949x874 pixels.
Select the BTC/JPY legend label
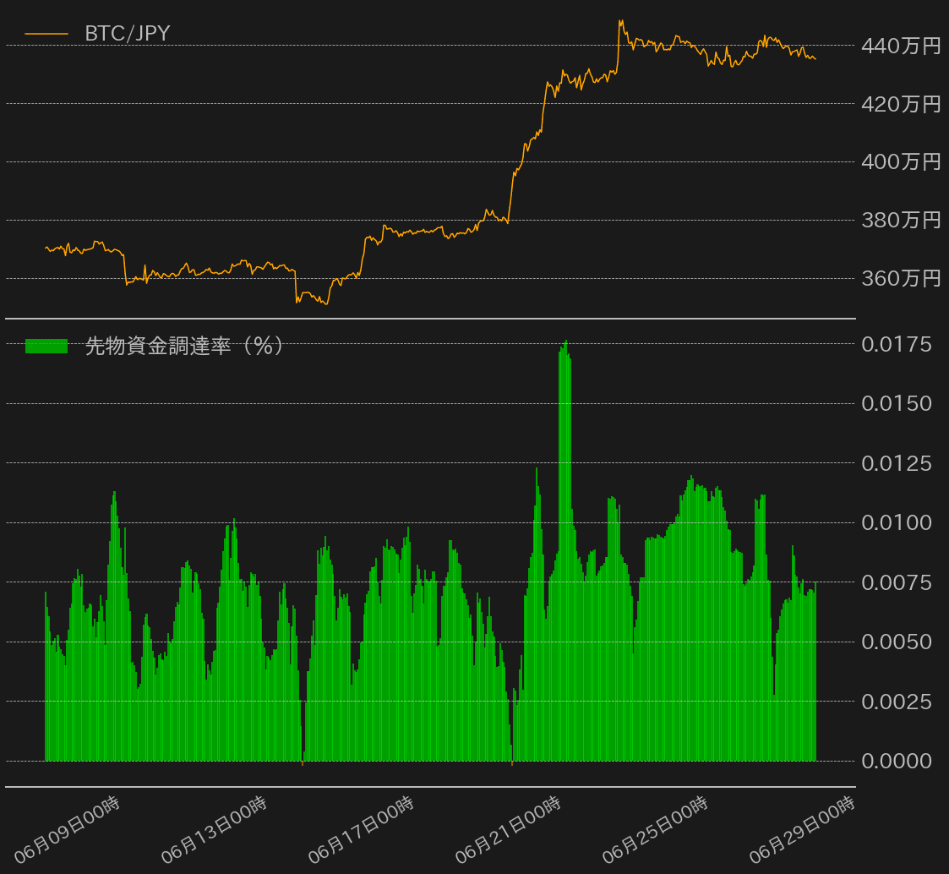pos(128,34)
